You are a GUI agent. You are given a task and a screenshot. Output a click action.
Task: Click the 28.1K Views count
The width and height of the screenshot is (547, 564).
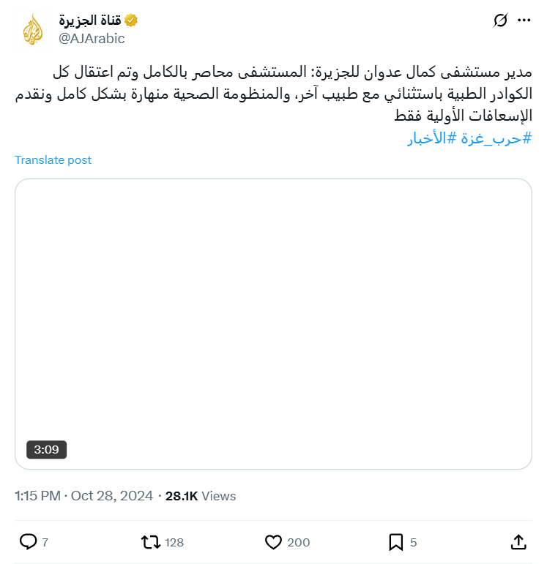click(x=201, y=496)
